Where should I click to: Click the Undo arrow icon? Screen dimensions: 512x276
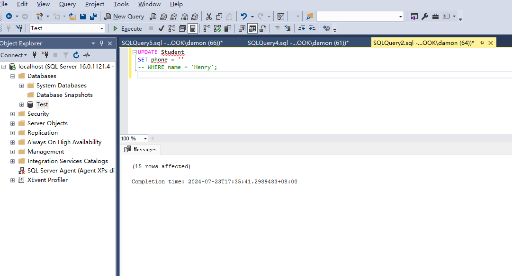[x=243, y=16]
